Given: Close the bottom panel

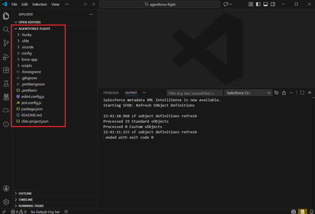Looking at the screenshot, I should (x=310, y=93).
